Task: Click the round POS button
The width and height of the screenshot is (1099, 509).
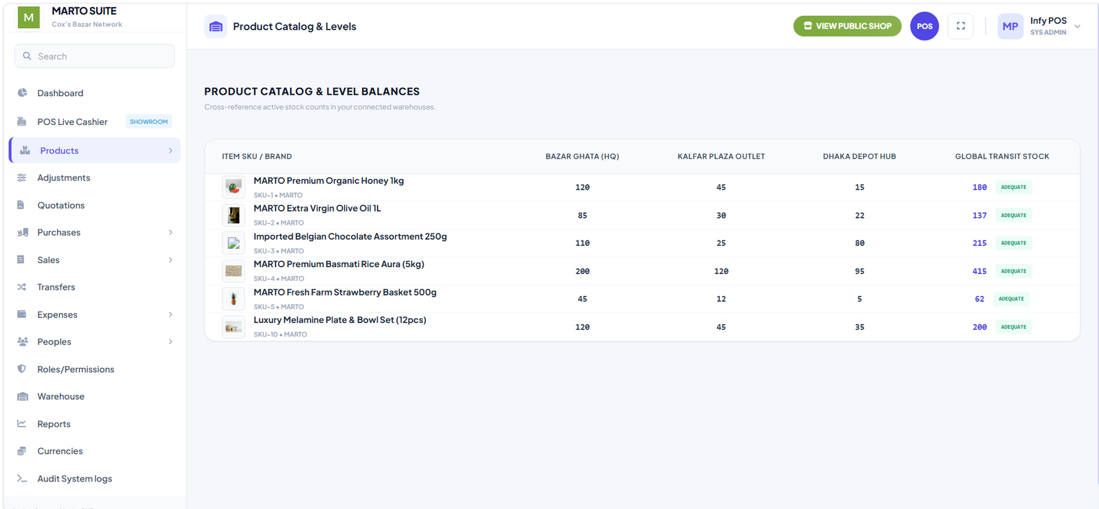Action: 925,26
